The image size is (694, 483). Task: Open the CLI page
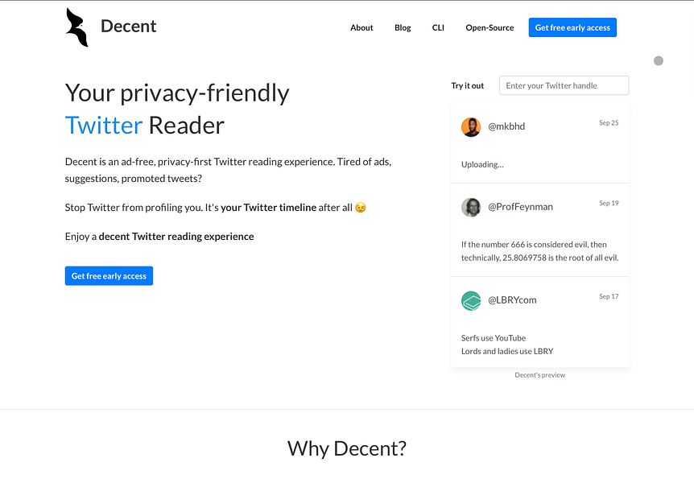click(438, 27)
